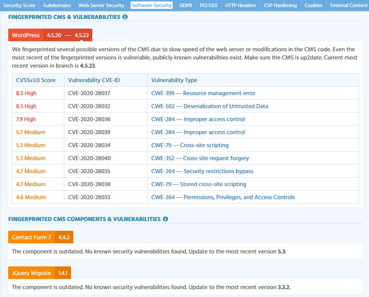Open the Web Server Security tab
This screenshot has height=297, width=369.
point(101,6)
